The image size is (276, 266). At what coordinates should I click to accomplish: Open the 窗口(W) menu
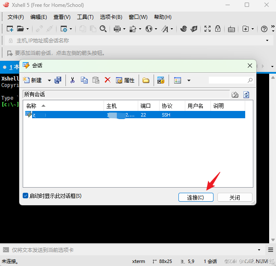click(x=138, y=17)
